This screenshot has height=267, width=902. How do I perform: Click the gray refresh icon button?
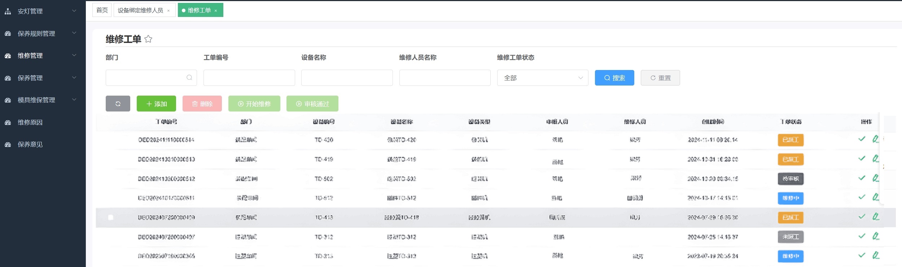[118, 104]
